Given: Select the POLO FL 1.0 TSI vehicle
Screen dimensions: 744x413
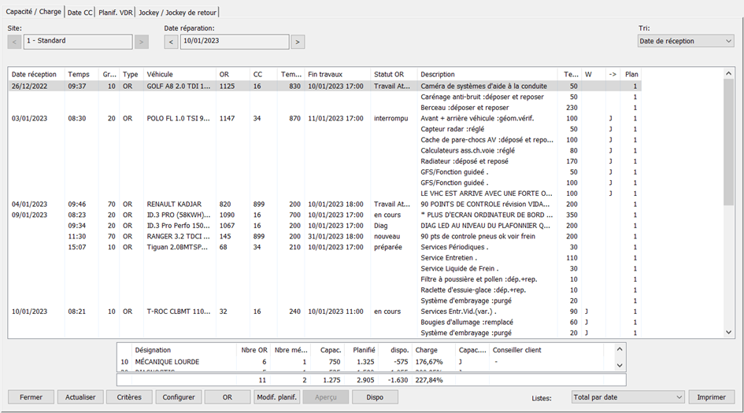Looking at the screenshot, I should pos(179,119).
